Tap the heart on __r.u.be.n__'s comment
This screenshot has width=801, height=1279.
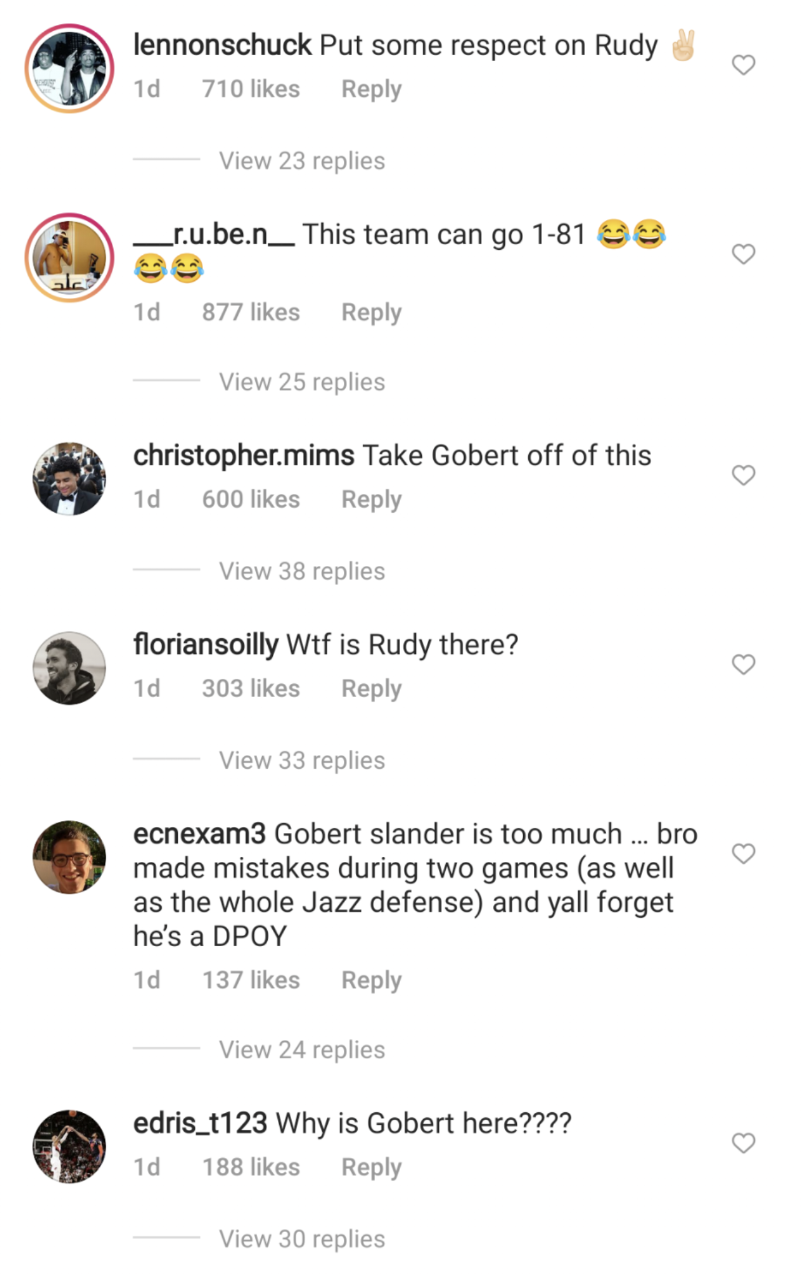tap(743, 254)
